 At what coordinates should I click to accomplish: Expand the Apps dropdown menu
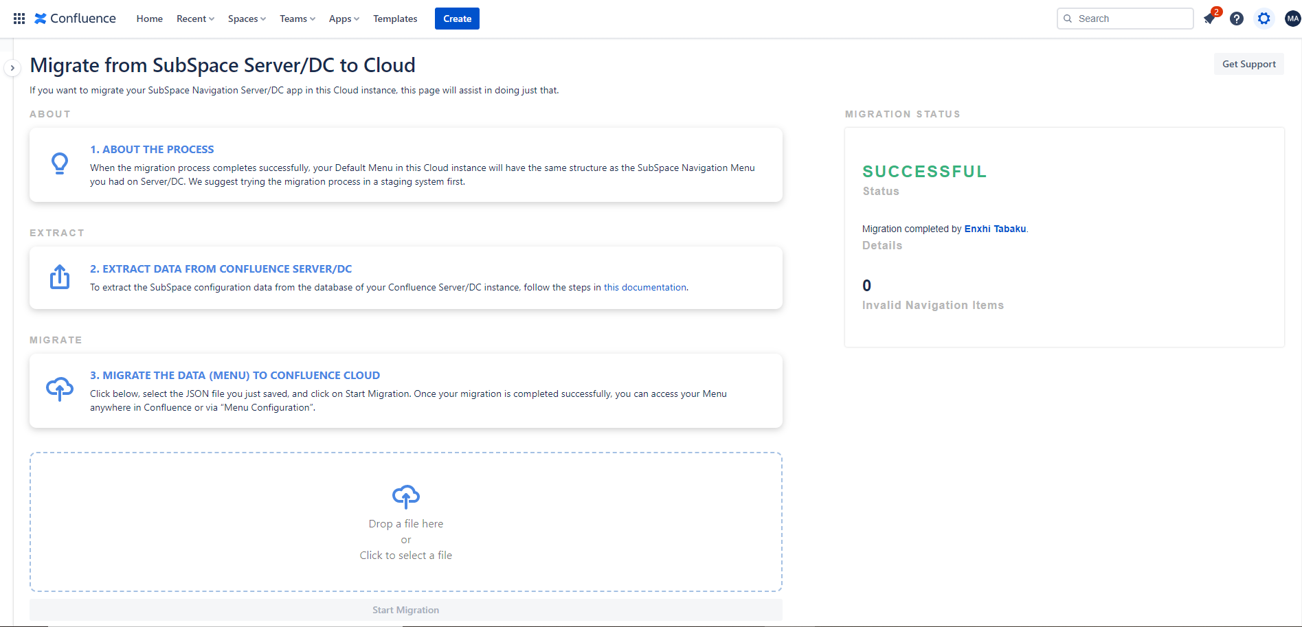[344, 19]
